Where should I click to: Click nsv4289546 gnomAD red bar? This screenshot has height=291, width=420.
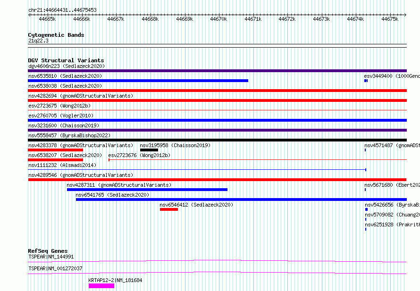click(x=217, y=180)
